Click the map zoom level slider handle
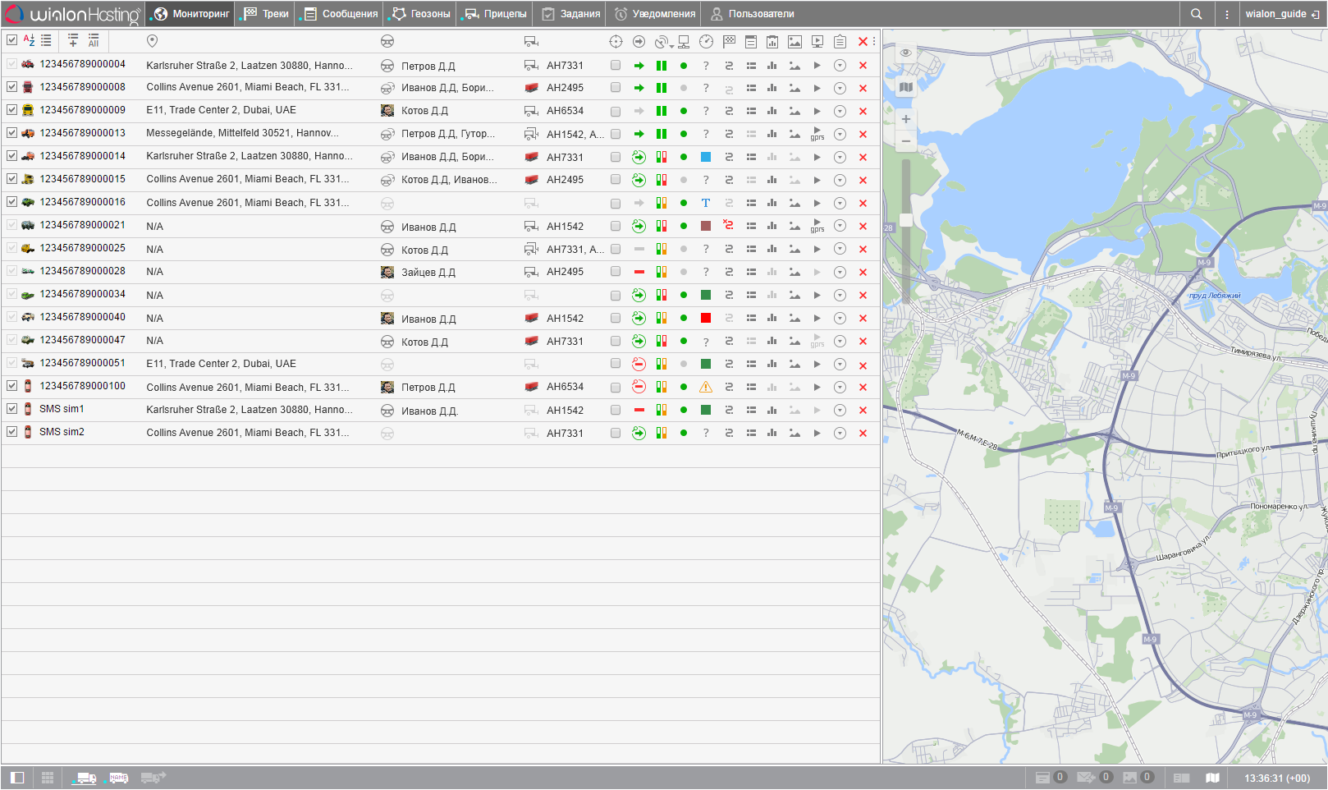Screen dimensions: 1328x790 (905, 220)
